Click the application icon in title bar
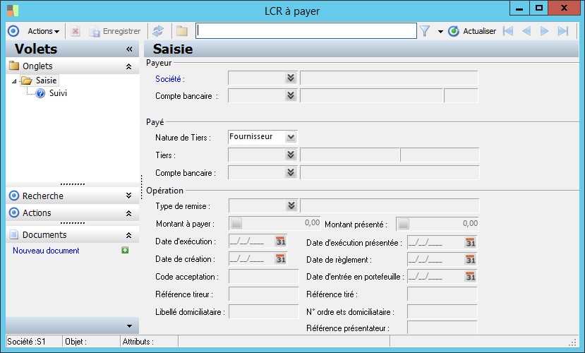This screenshot has height=353, width=585. [x=13, y=11]
